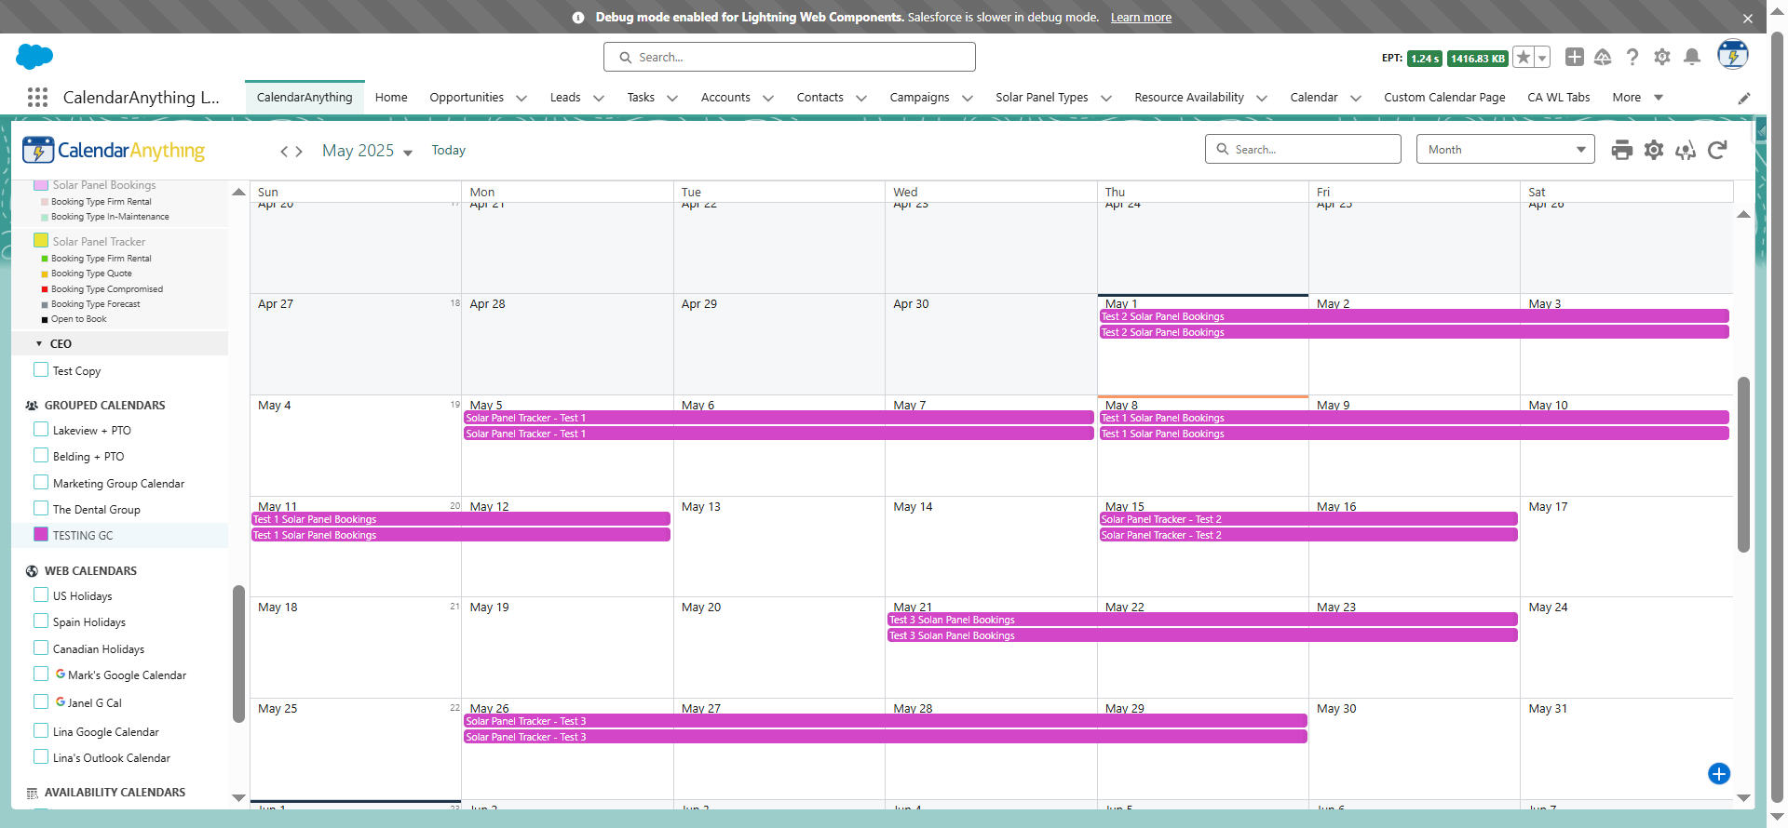1788x828 pixels.
Task: Expand the Accounts tab dropdown arrow
Action: [768, 98]
